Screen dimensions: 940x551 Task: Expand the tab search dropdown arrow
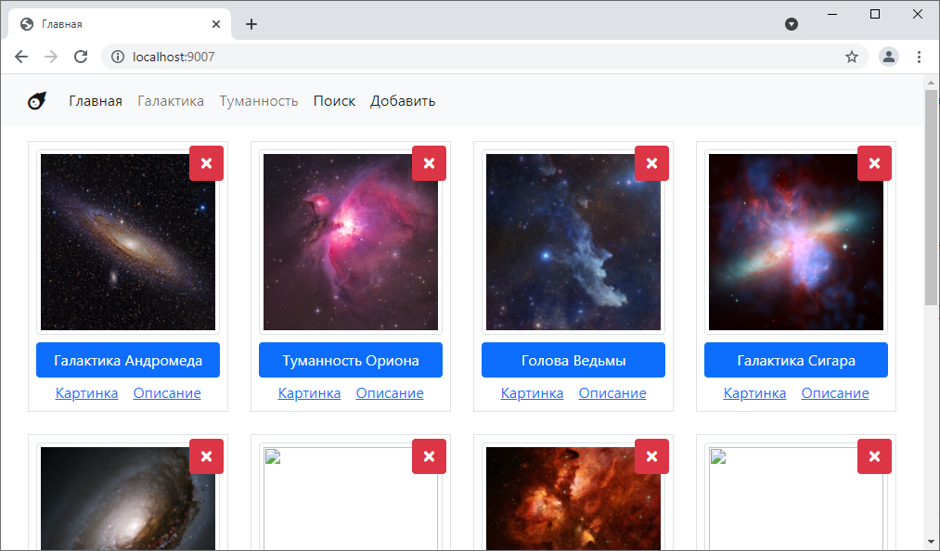[792, 24]
